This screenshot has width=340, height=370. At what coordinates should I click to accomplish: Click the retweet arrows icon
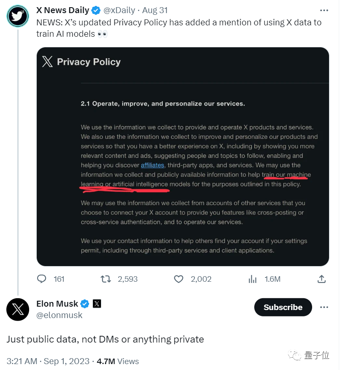[106, 279]
